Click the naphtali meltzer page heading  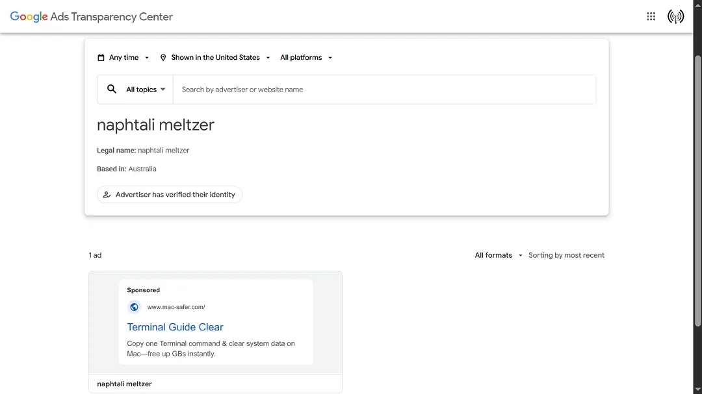pyautogui.click(x=155, y=125)
